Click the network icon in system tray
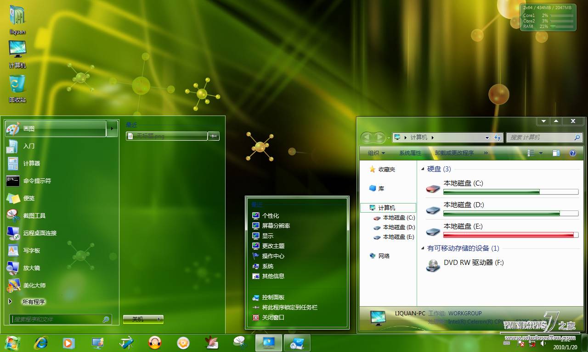The width and height of the screenshot is (588, 352). 532,343
